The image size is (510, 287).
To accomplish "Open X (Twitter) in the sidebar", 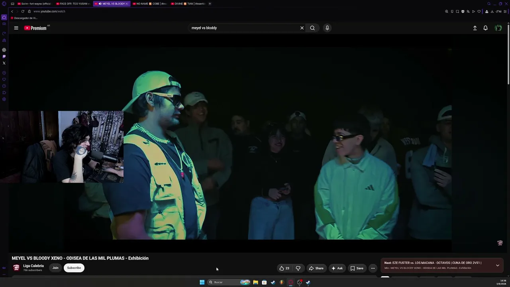I will [x=4, y=63].
